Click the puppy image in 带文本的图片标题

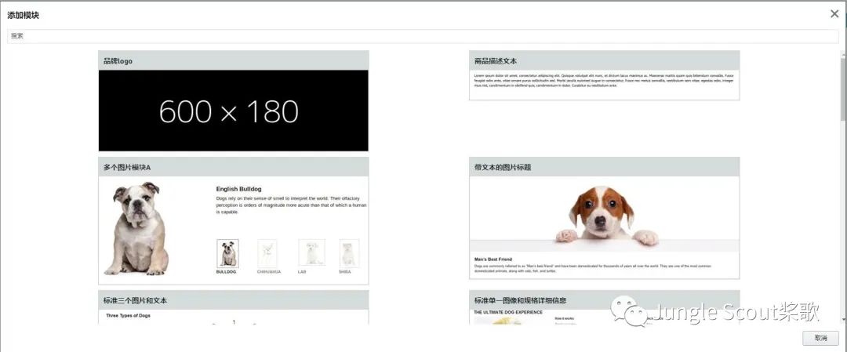(x=604, y=213)
